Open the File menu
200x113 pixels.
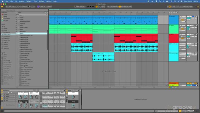point(12,1)
